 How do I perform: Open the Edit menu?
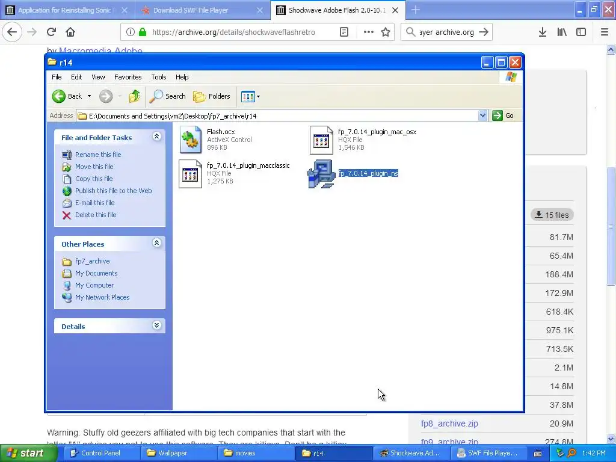(76, 77)
